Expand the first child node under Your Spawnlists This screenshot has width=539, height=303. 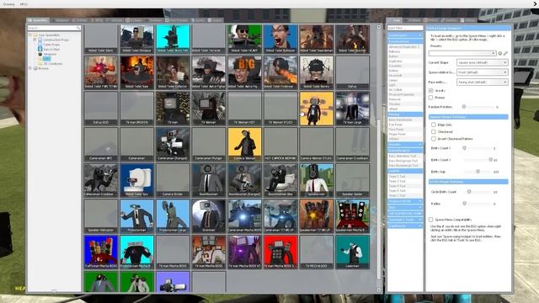click(35, 40)
